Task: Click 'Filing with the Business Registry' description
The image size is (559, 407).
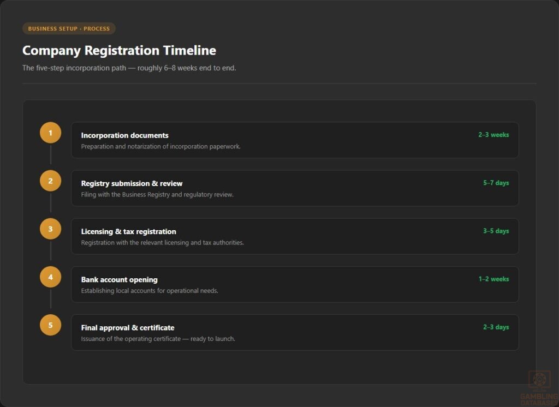Action: click(x=157, y=195)
